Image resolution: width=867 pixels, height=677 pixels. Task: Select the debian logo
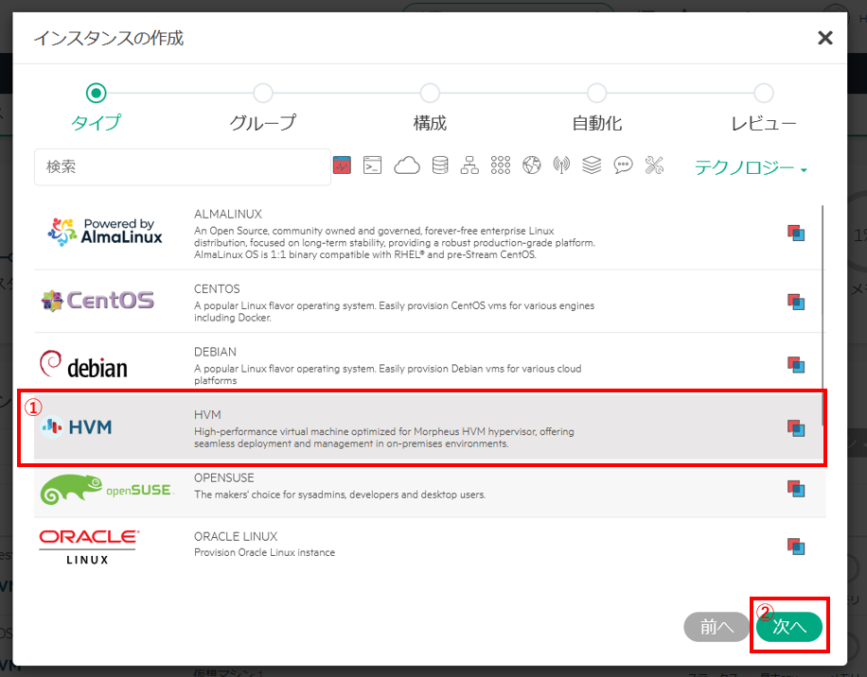click(83, 364)
